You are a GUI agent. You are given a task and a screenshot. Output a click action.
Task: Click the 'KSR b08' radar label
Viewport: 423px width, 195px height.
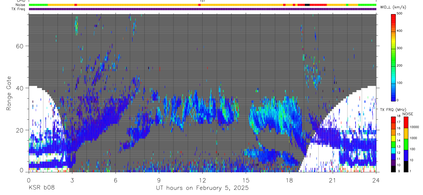(x=41, y=188)
